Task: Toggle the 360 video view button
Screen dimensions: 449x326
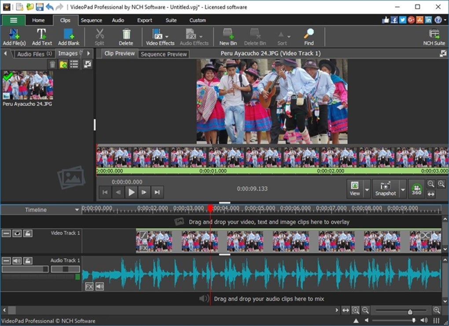Action: 416,188
